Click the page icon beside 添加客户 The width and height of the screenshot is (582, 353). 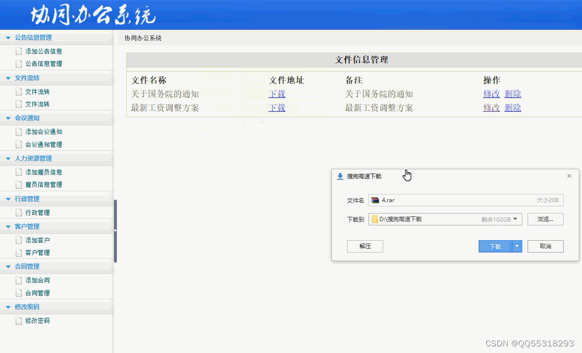tap(19, 240)
